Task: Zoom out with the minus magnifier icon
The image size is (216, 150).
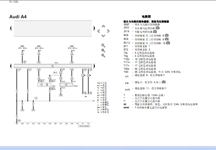Action: [x=103, y=55]
